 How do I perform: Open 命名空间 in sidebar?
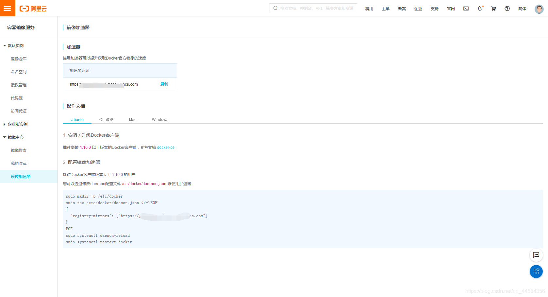pyautogui.click(x=19, y=72)
